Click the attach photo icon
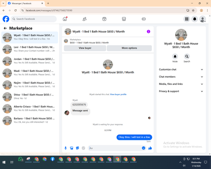 72,148
